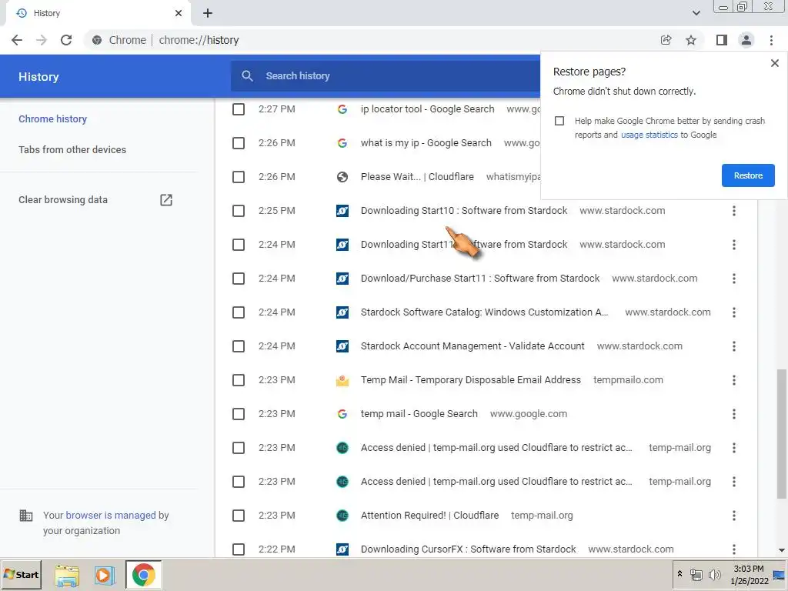Open the usage statistics link
Viewport: 788px width, 591px height.
tap(649, 135)
